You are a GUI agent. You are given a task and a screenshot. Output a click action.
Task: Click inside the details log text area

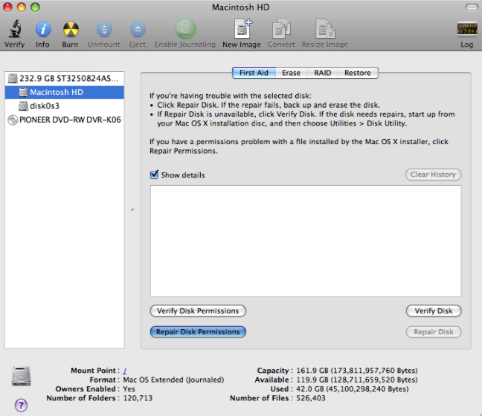click(x=306, y=241)
